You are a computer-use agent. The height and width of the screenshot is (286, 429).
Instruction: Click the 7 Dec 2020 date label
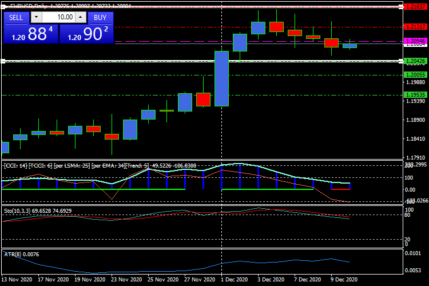pos(308,280)
